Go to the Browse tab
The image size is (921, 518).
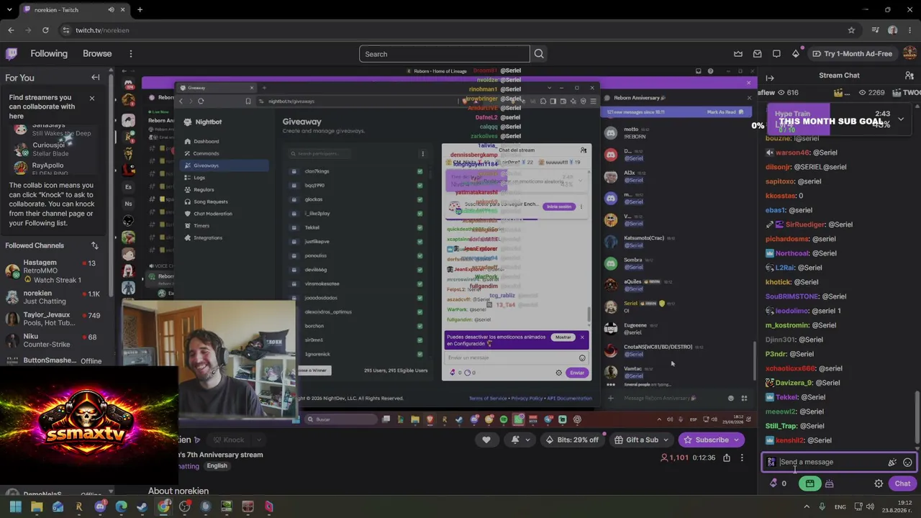[x=97, y=54]
